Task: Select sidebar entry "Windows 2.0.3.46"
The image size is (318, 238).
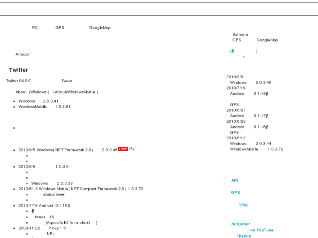Action: pos(251,83)
